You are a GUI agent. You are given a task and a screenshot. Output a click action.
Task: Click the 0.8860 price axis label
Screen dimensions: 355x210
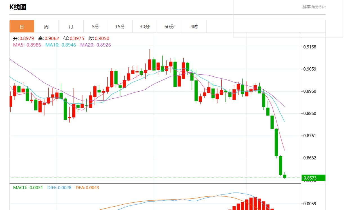(x=310, y=114)
